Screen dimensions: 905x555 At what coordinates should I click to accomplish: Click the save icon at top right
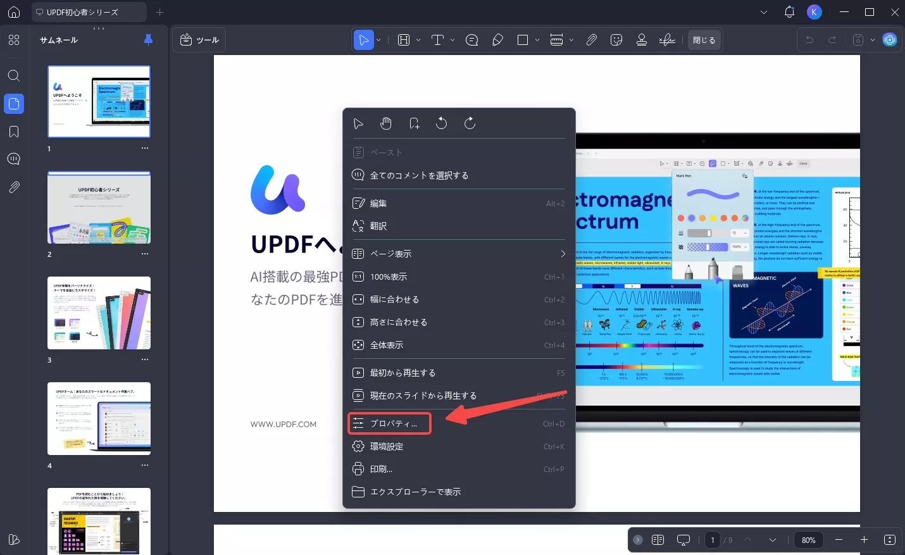tap(858, 40)
